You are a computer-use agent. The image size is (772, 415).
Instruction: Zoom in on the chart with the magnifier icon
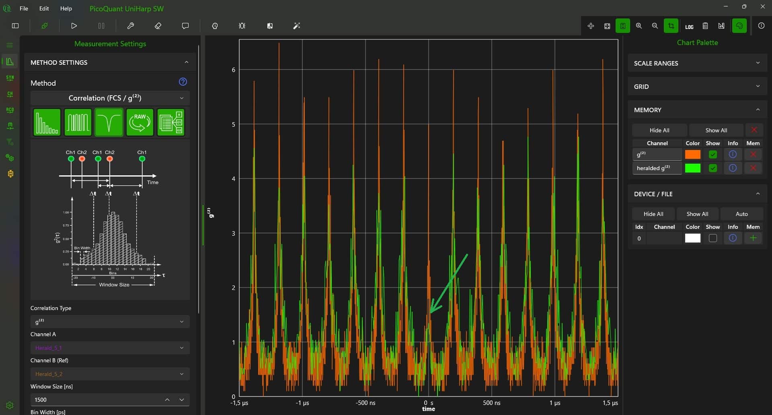pos(639,26)
